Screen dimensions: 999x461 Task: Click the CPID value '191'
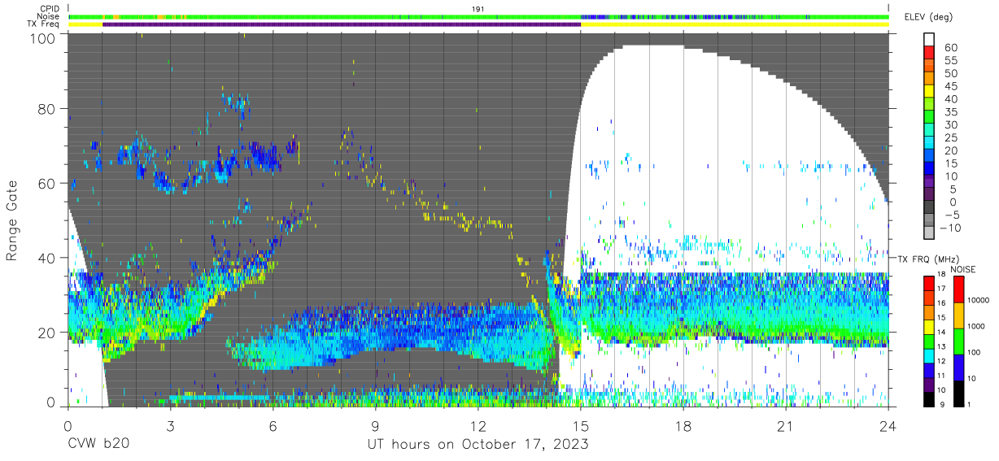click(478, 9)
